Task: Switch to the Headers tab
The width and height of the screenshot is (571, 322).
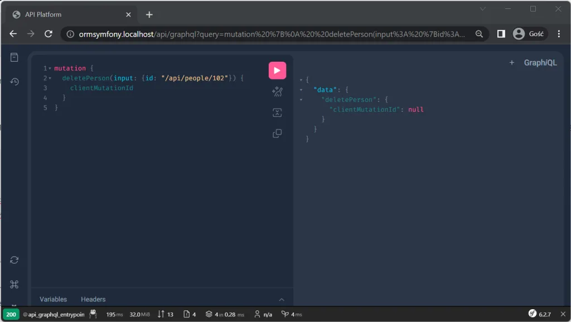Action: click(93, 299)
